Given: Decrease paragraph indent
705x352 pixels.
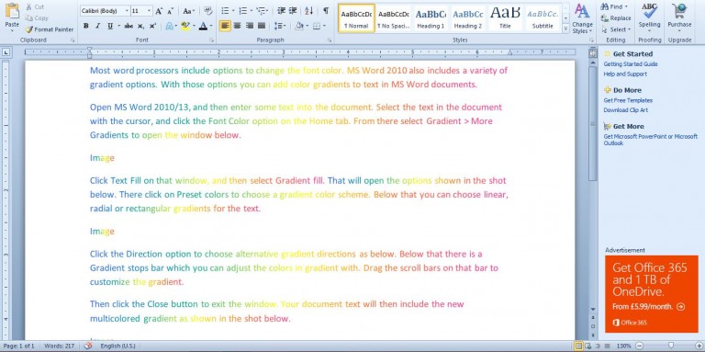Looking at the screenshot, I should click(281, 11).
